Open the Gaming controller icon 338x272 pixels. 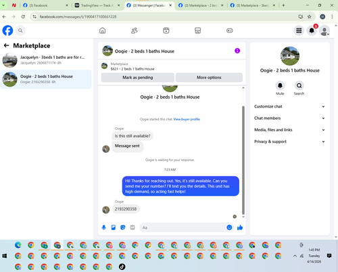[230, 30]
